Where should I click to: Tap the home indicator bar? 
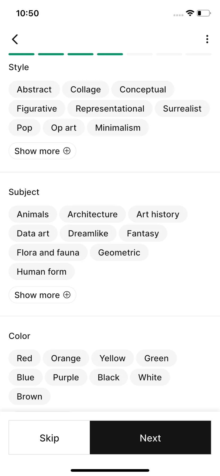(x=110, y=470)
